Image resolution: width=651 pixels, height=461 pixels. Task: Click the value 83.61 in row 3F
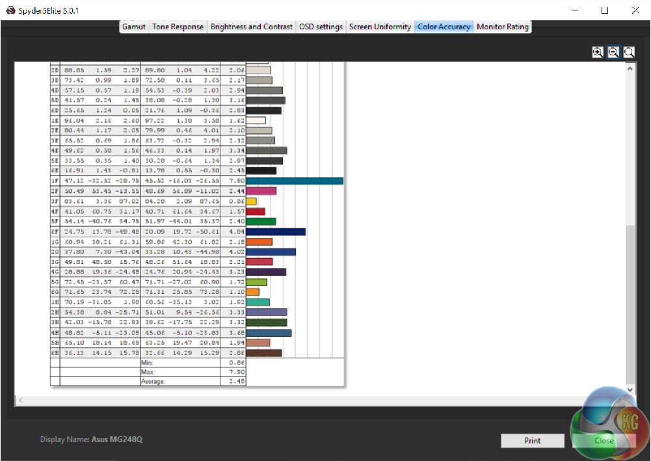pos(74,202)
